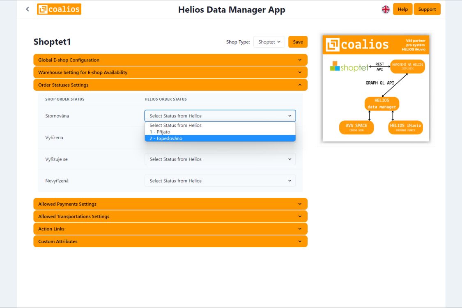Open the Support page

point(427,9)
